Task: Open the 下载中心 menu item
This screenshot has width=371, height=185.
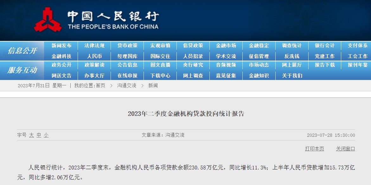Action: point(160,76)
